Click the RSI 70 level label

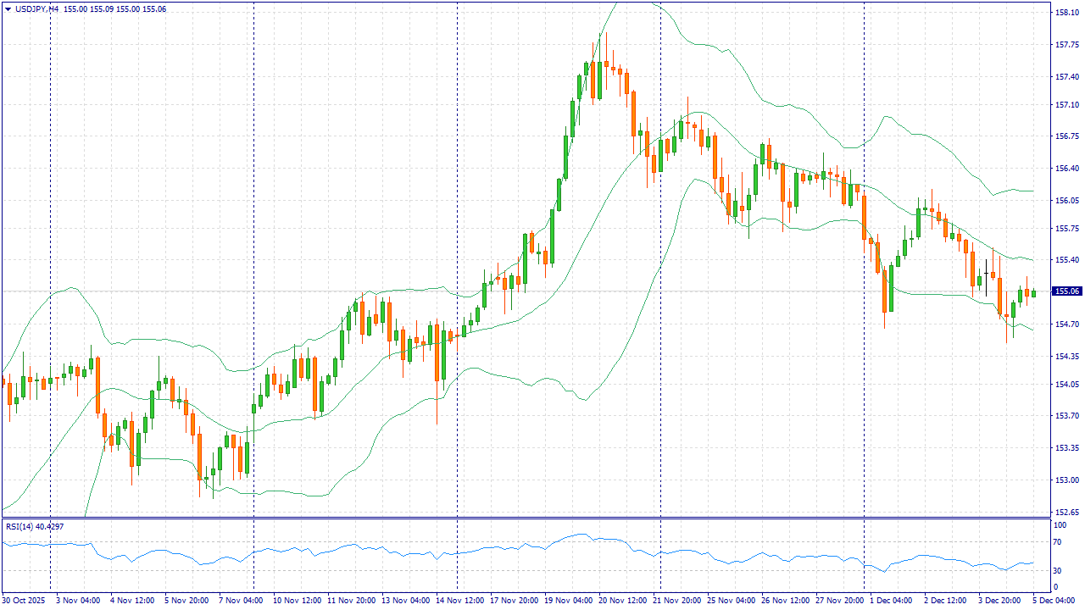(x=1057, y=546)
